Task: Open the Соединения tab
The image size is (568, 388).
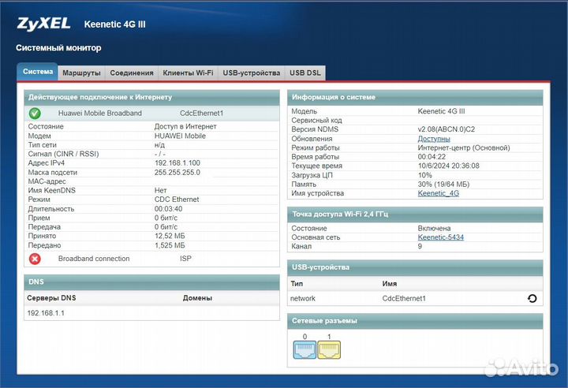Action: click(x=132, y=73)
